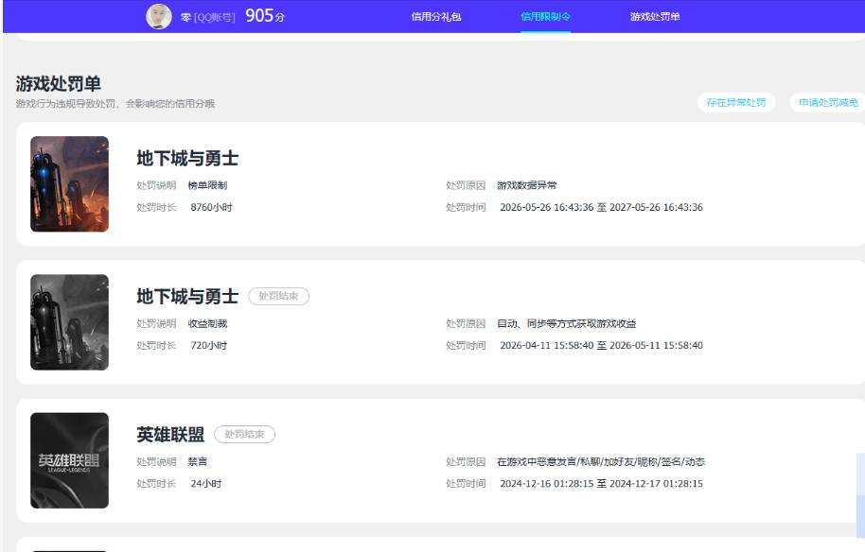Click the 2026-05-26 16:43:36 penalty time range

tap(601, 208)
